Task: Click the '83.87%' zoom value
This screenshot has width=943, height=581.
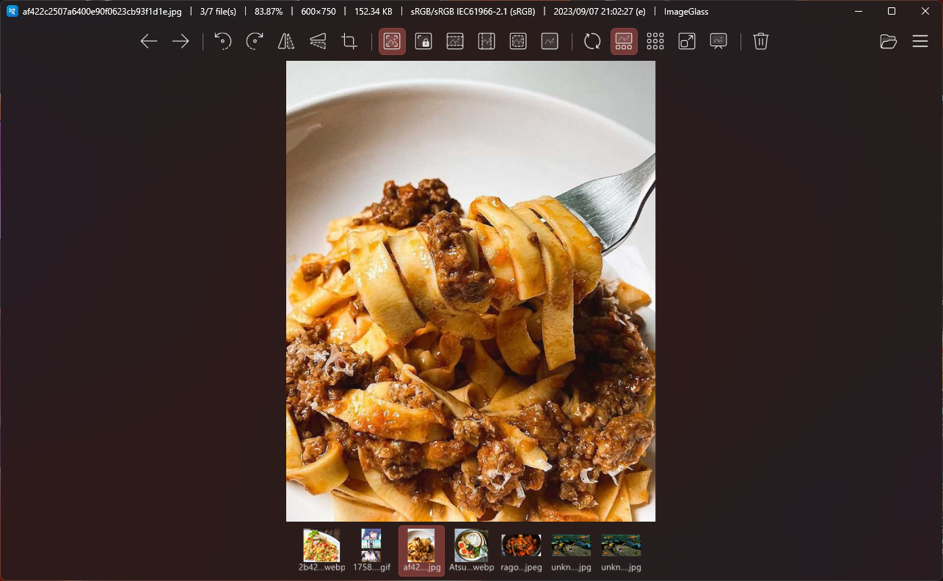Action: (269, 12)
